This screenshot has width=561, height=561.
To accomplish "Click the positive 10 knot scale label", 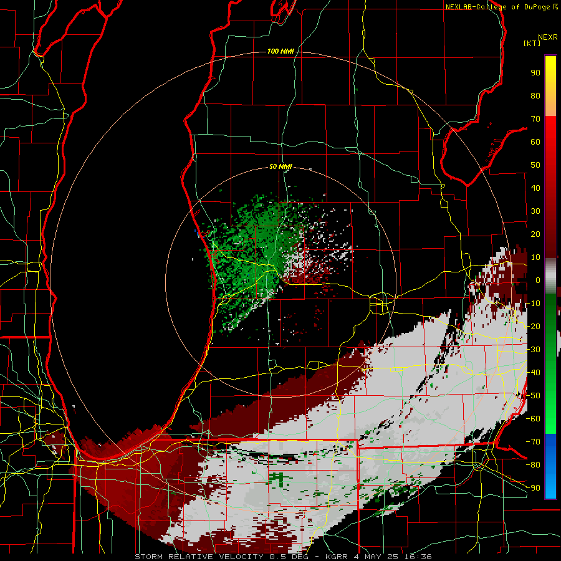I will (535, 257).
